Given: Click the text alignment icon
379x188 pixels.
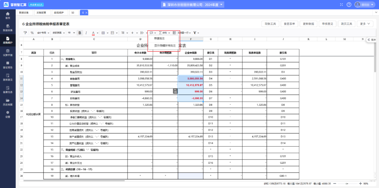Looking at the screenshot, I should point(123,33).
